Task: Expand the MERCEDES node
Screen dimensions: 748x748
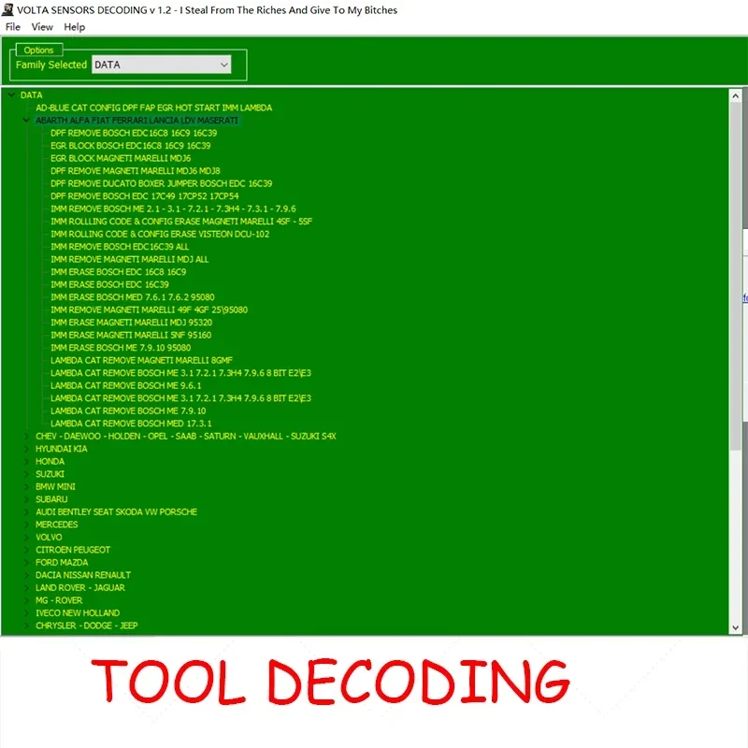Action: (26, 525)
